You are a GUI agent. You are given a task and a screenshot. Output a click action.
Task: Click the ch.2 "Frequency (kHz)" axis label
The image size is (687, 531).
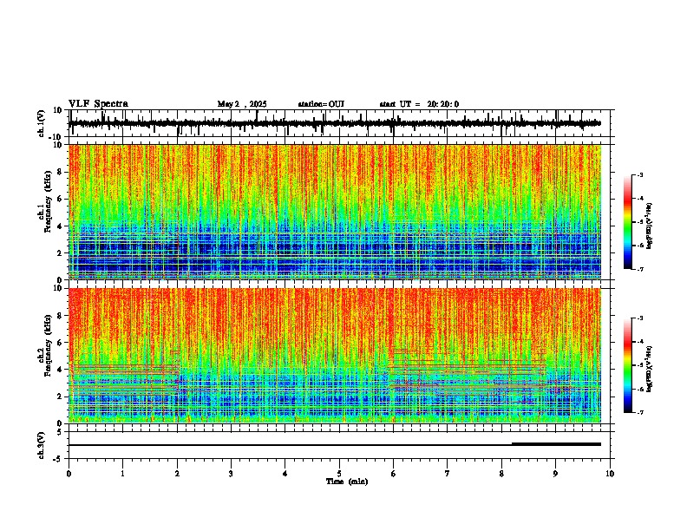(48, 345)
